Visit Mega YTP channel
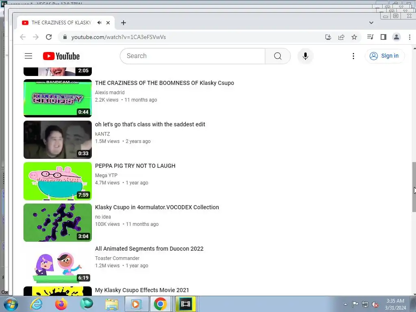 [x=106, y=175]
